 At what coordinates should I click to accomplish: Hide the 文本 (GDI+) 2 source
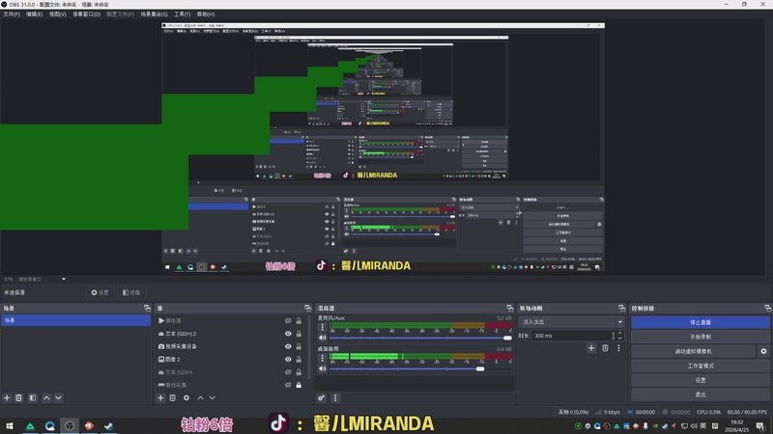(288, 334)
